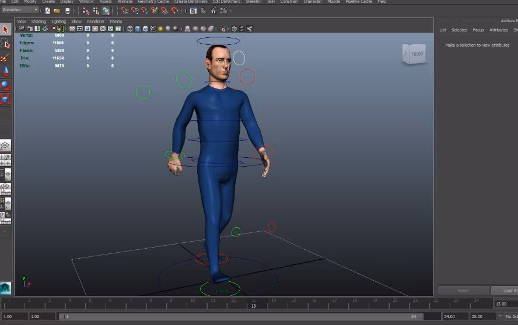Select by object type mode icon
This screenshot has height=325, width=518.
point(96,11)
